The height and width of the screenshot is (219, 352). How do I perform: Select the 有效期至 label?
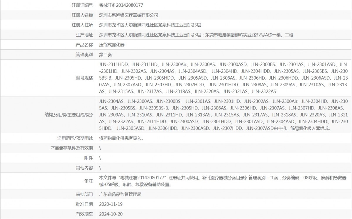(84, 214)
